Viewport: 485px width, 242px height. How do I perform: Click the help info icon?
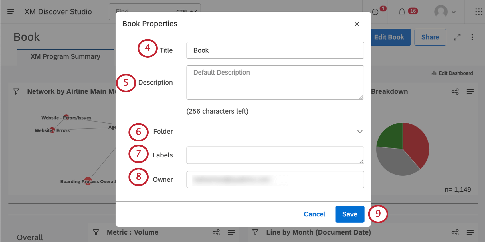coord(375,12)
